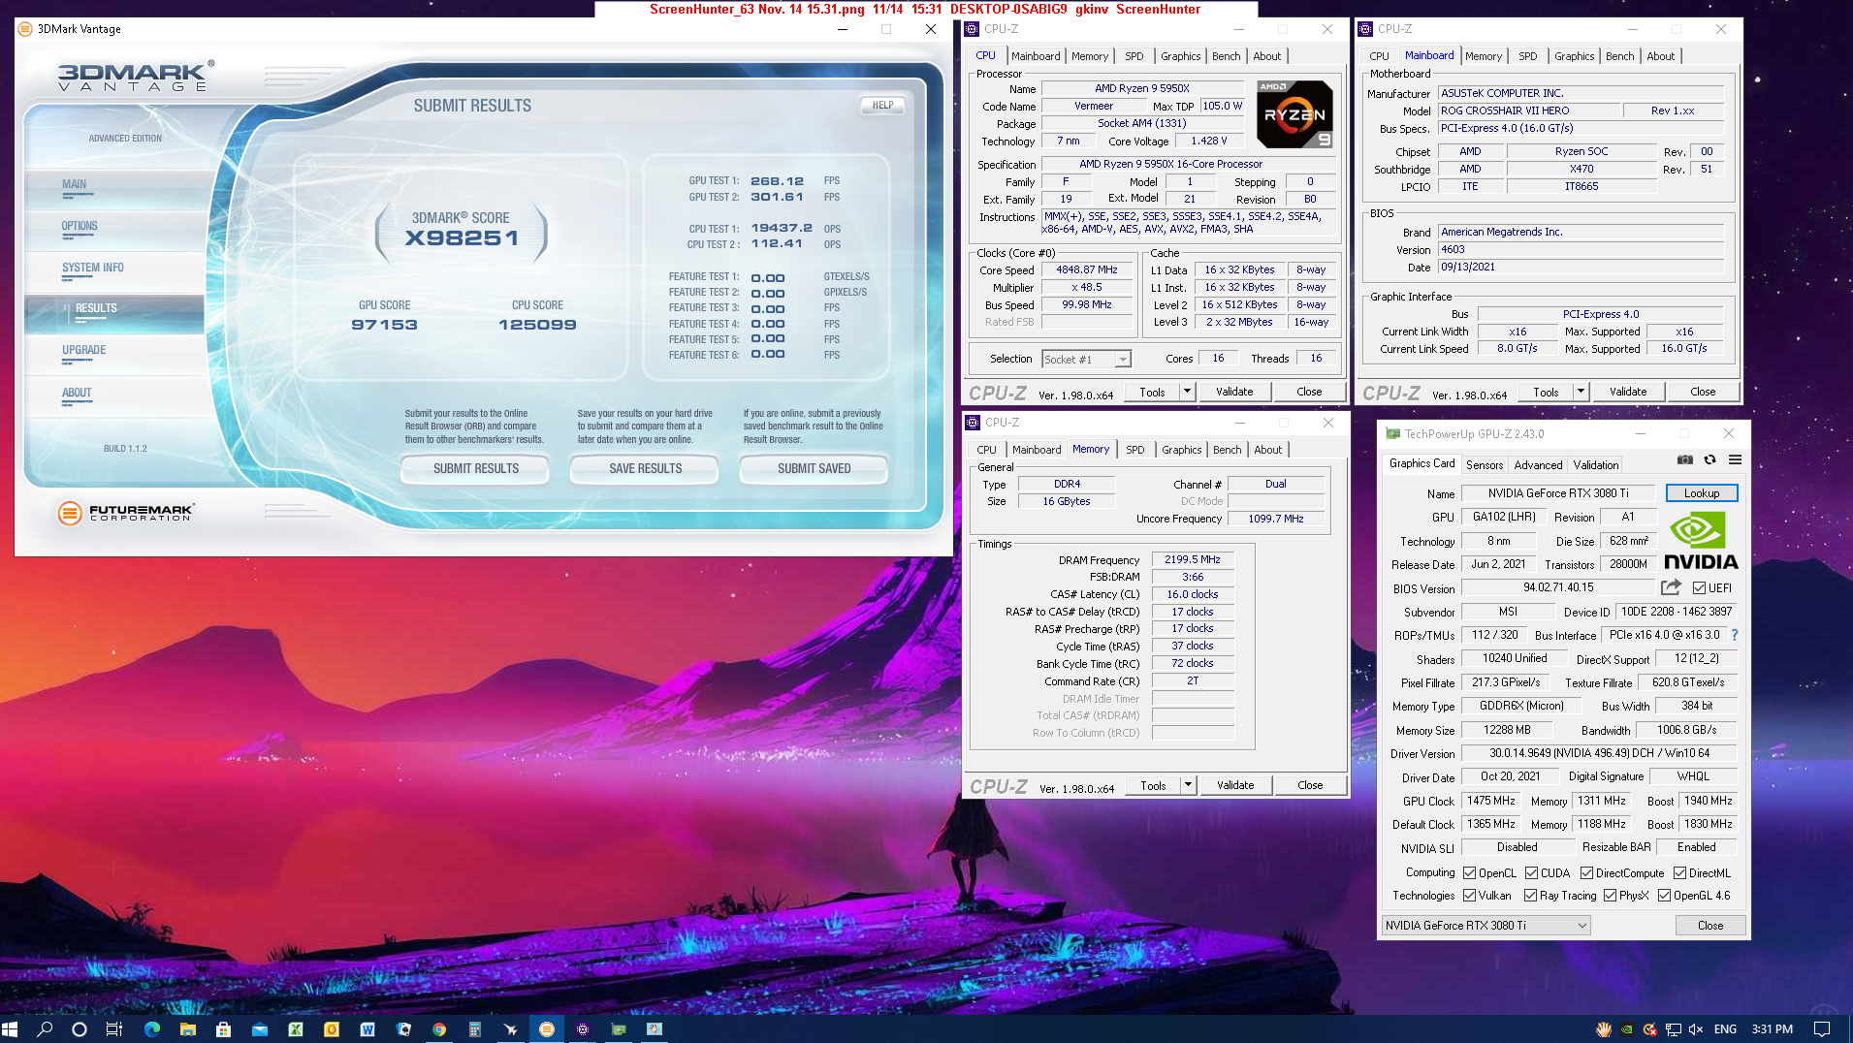Click the GPU-Z BIOS Version field
The height and width of the screenshot is (1043, 1853).
[x=1558, y=587]
